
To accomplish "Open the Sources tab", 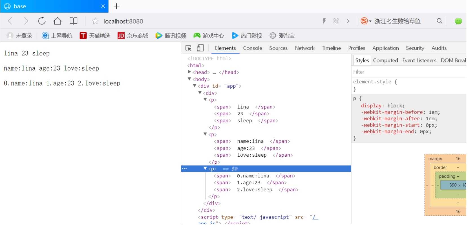I will point(278,48).
